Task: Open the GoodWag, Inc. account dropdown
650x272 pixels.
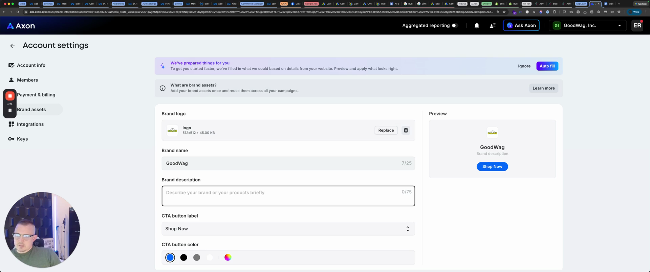Action: tap(587, 25)
